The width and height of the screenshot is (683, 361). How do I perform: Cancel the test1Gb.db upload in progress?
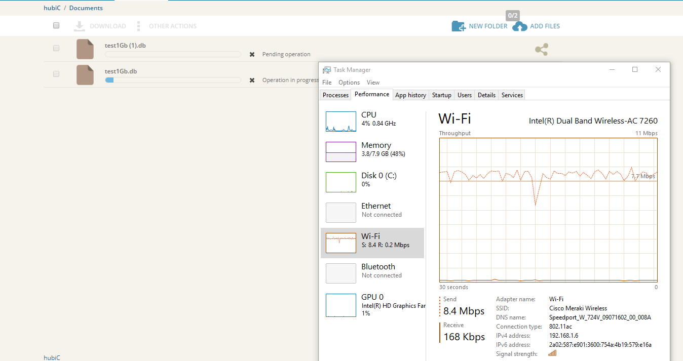[x=252, y=80]
